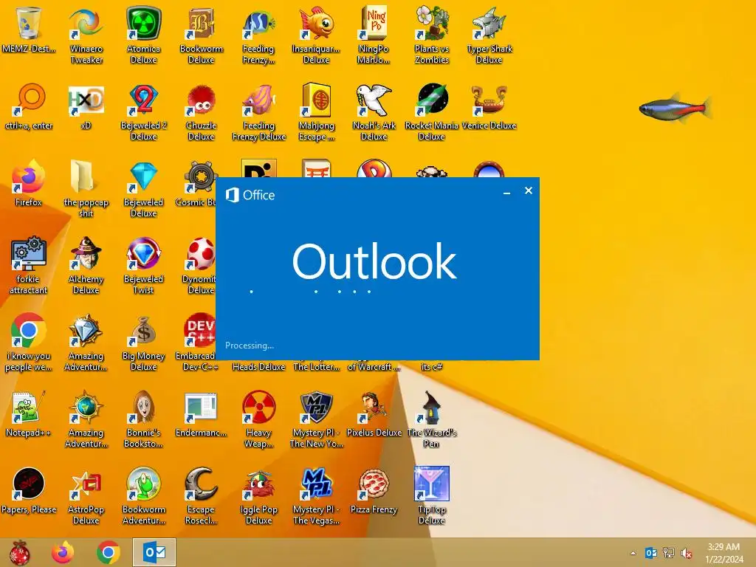Select the Papers, Please shortcut

point(29,484)
